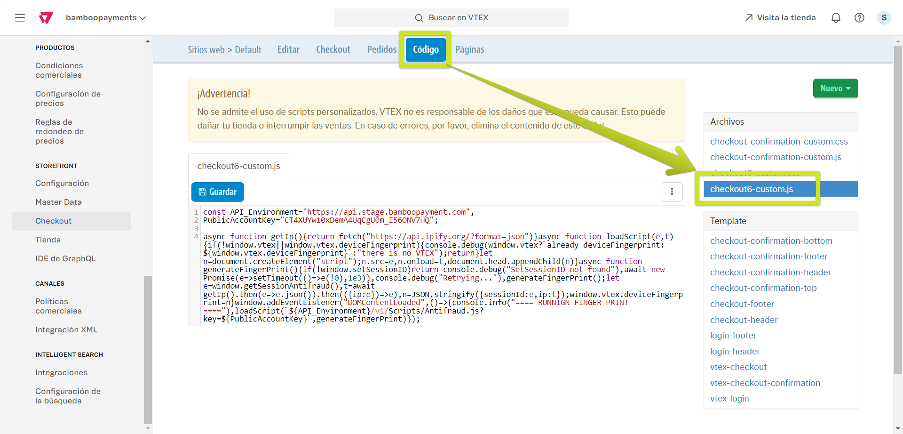
Task: Click the Default breadcrumb link
Action: (248, 50)
